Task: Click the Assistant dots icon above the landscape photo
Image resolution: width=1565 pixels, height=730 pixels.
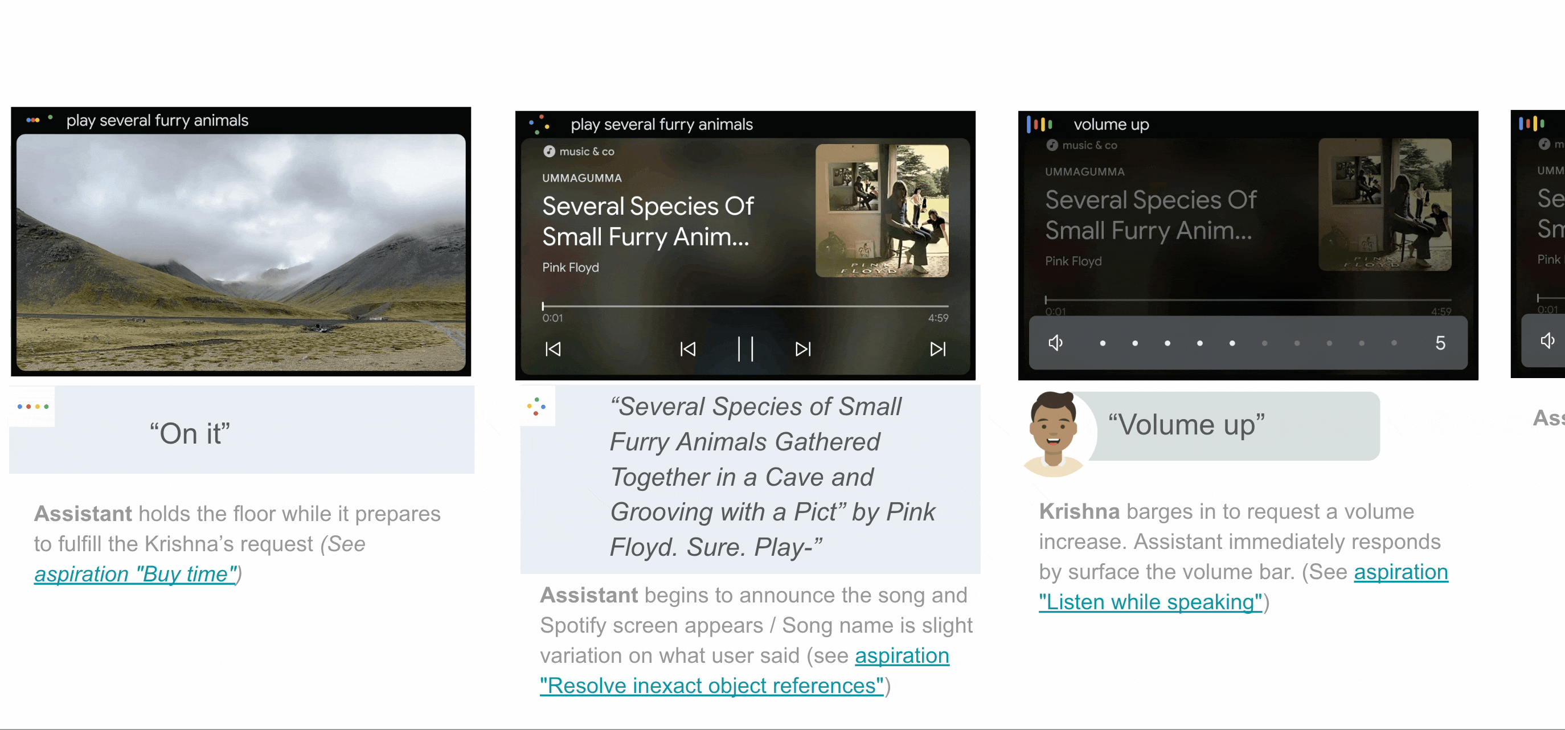Action: click(39, 119)
